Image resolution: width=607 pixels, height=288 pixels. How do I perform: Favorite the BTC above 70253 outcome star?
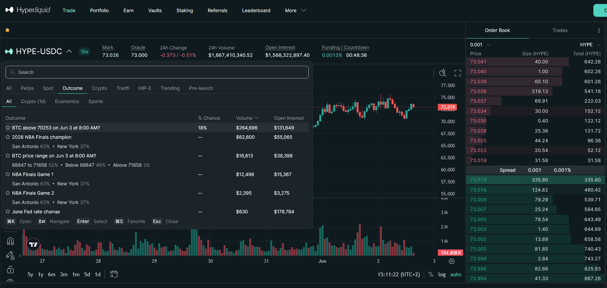point(8,128)
